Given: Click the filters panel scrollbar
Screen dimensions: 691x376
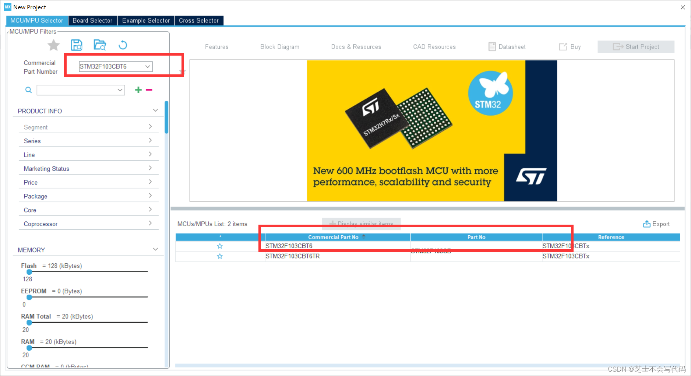Looking at the screenshot, I should point(166,118).
